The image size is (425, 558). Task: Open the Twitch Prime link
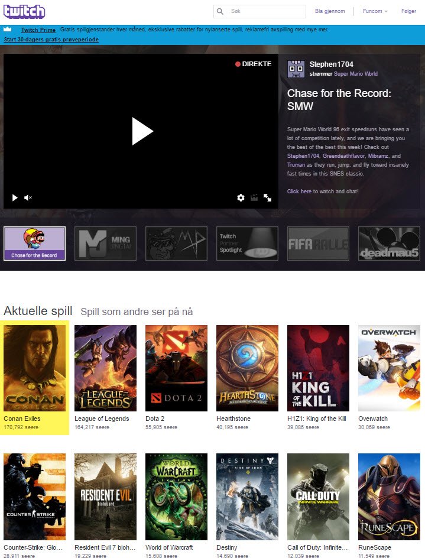coord(38,30)
